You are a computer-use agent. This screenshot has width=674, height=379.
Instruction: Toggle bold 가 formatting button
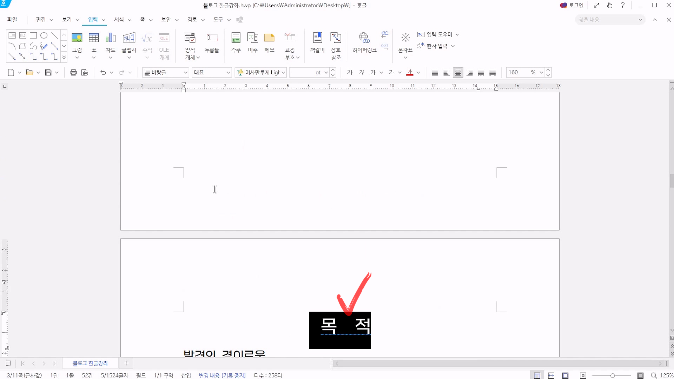click(x=350, y=72)
